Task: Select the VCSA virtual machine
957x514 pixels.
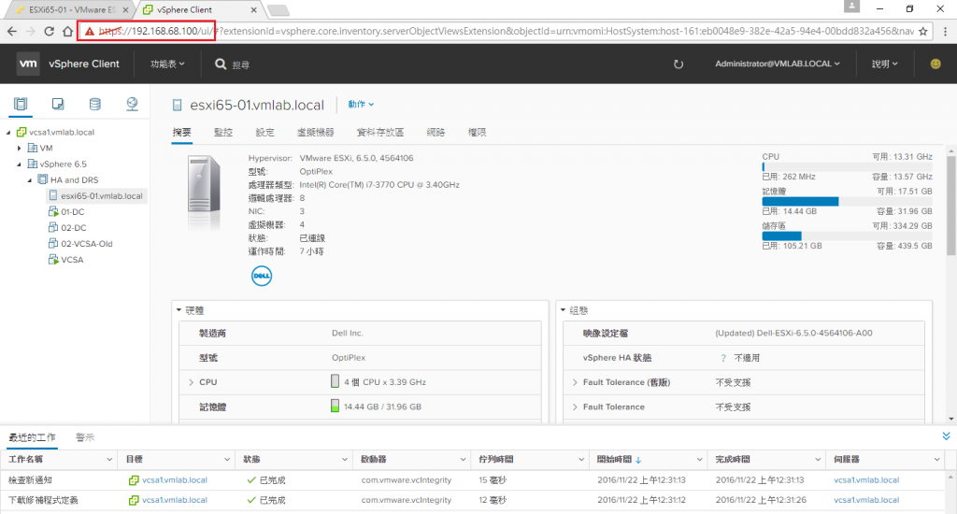Action: (72, 260)
